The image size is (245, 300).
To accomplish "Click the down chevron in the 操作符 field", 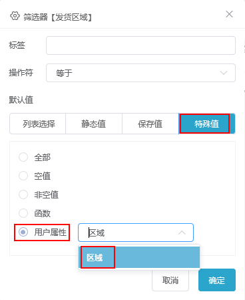I will [224, 73].
